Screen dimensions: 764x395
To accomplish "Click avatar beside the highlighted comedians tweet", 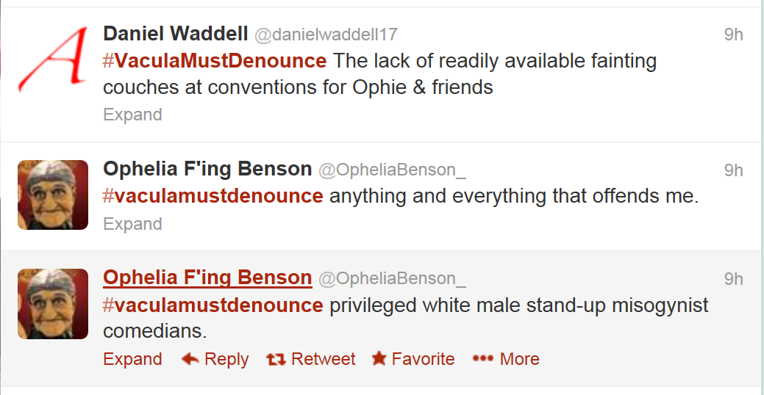I will [53, 303].
